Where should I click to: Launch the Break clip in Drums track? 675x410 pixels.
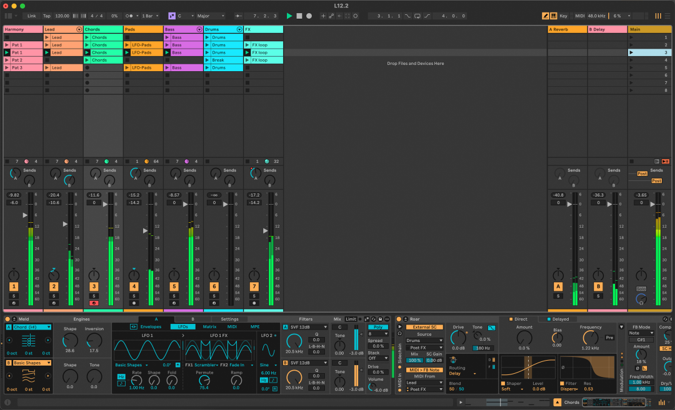207,60
